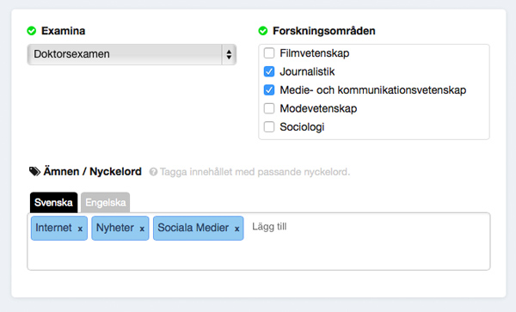
Task: Uncheck Medie- och kommunikationsvetenskap checkbox
Action: pos(269,89)
